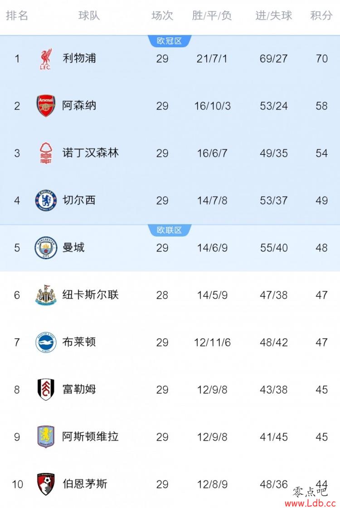Click the Newcastle United crest
This screenshot has height=508, width=340.
(46, 295)
